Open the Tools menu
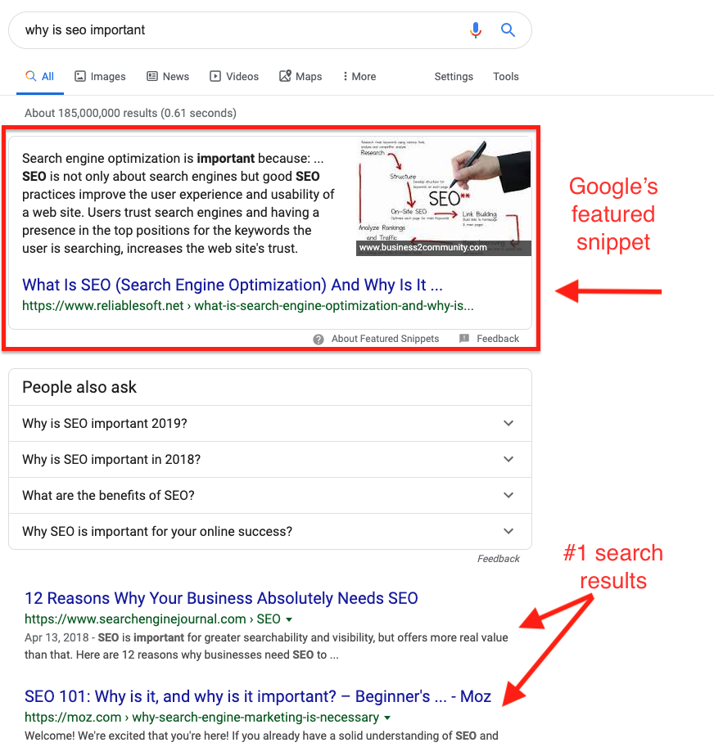Image resolution: width=714 pixels, height=747 pixels. 506,76
